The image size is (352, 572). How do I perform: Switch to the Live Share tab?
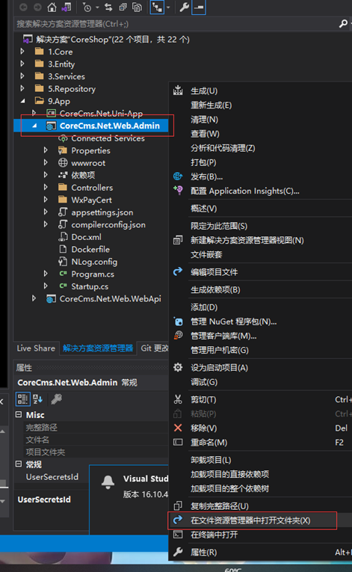tap(36, 348)
